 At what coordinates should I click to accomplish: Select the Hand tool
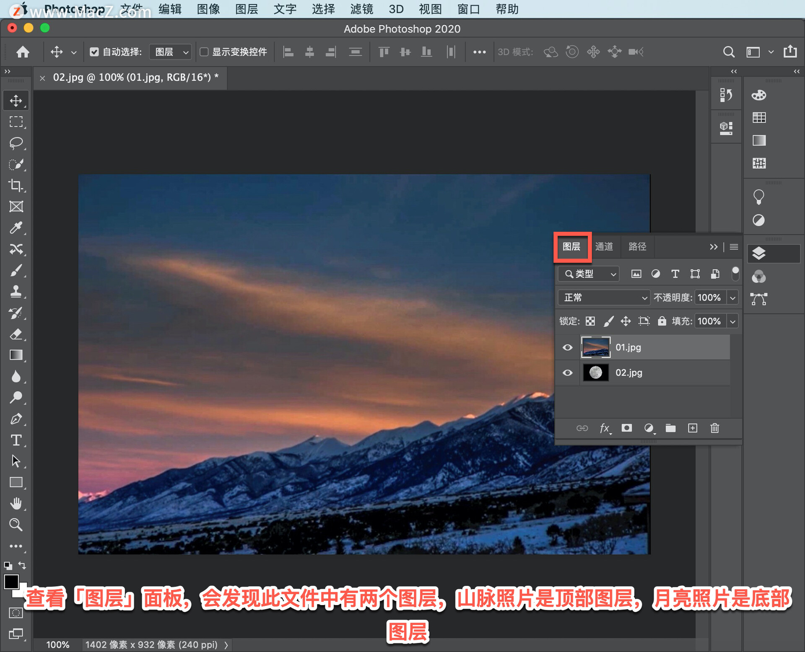coord(16,503)
